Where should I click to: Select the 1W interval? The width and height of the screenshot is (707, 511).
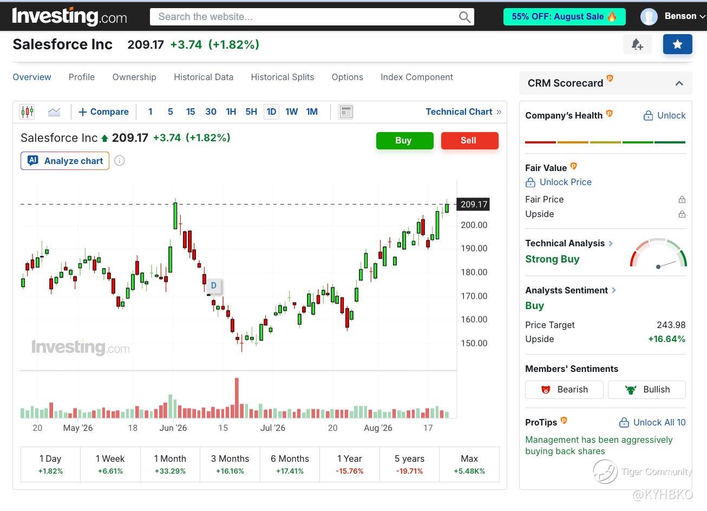coord(292,112)
